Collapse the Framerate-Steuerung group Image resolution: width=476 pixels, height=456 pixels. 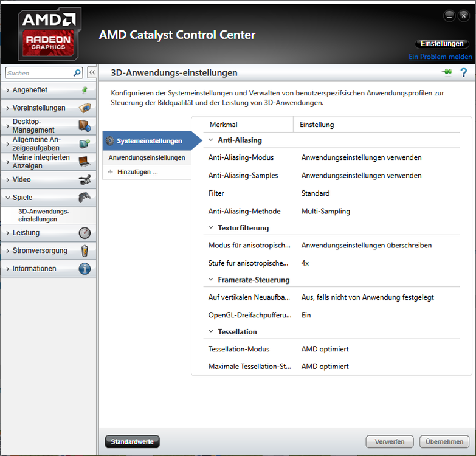click(211, 279)
